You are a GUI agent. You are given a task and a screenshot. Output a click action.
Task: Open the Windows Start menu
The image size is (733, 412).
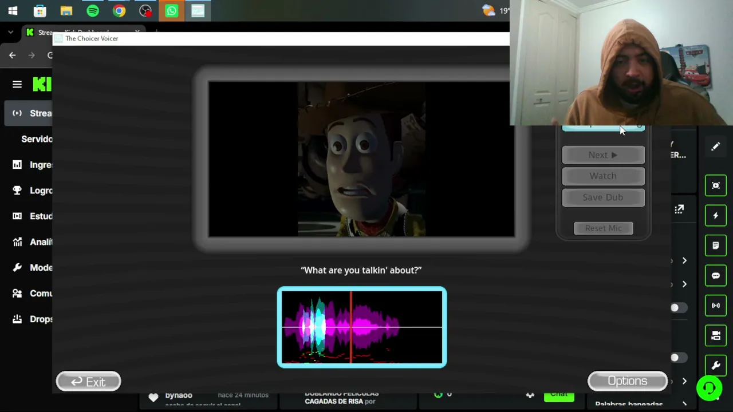tap(13, 11)
